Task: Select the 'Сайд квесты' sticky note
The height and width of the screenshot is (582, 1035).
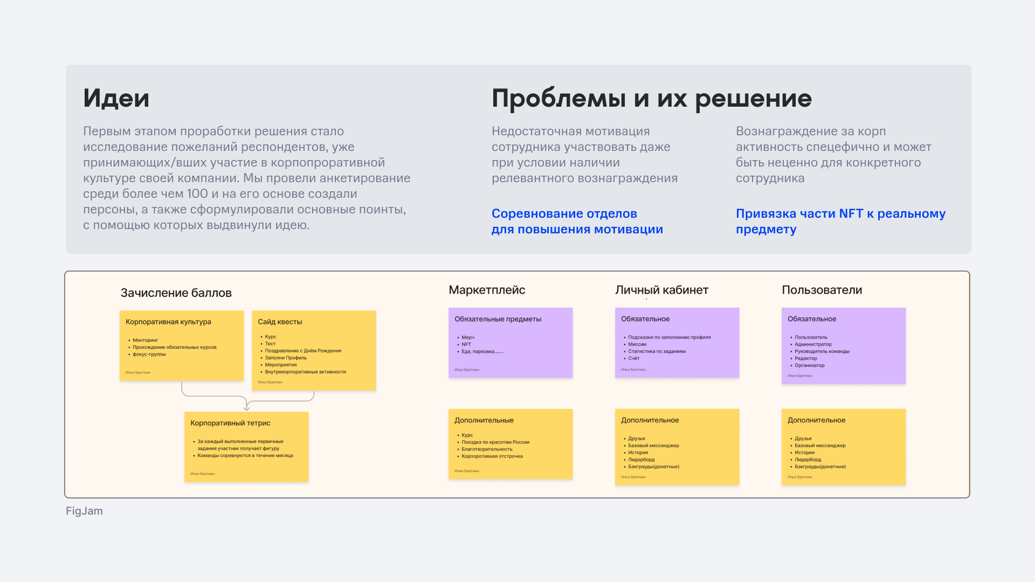Action: coord(314,350)
